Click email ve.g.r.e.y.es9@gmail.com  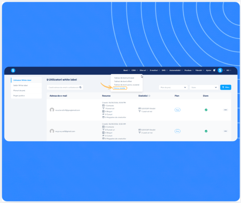click(65, 131)
